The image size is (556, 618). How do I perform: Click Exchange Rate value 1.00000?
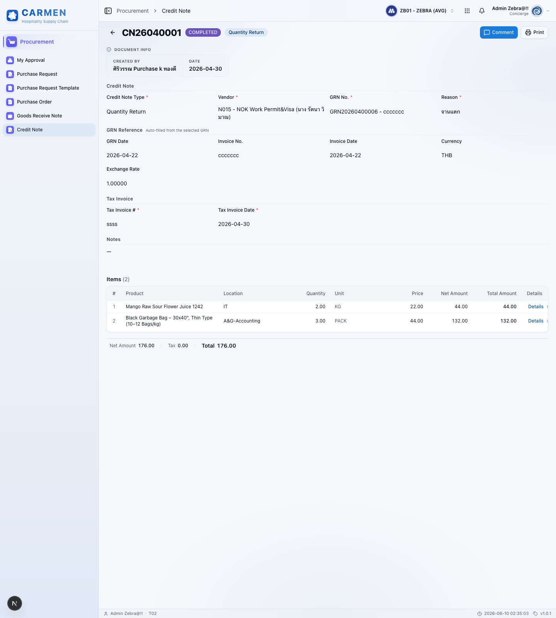117,183
